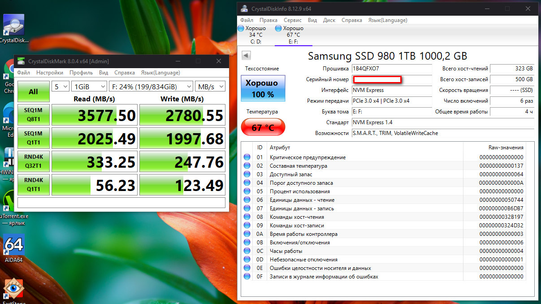Click SEQ1M Q8T1 read result 3577.50
The width and height of the screenshot is (541, 304).
[x=94, y=115]
